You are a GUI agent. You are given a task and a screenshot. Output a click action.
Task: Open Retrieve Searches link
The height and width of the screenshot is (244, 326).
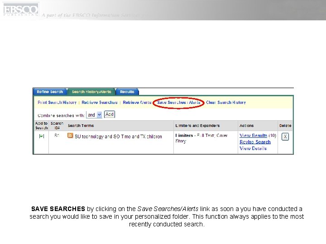(x=99, y=102)
